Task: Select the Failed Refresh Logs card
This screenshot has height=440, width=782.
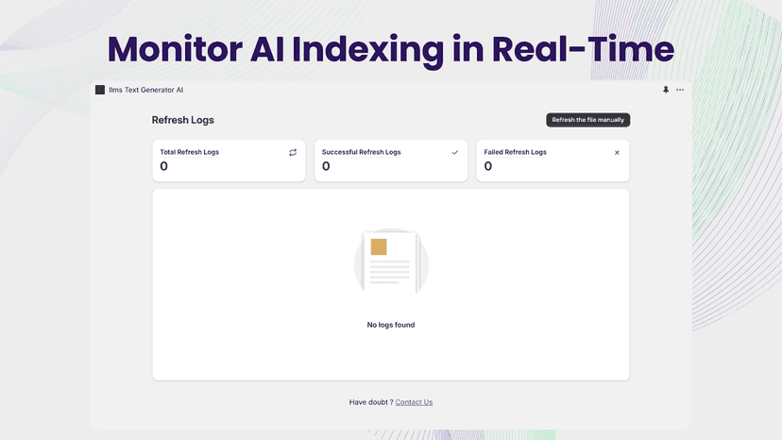Action: [x=553, y=161]
